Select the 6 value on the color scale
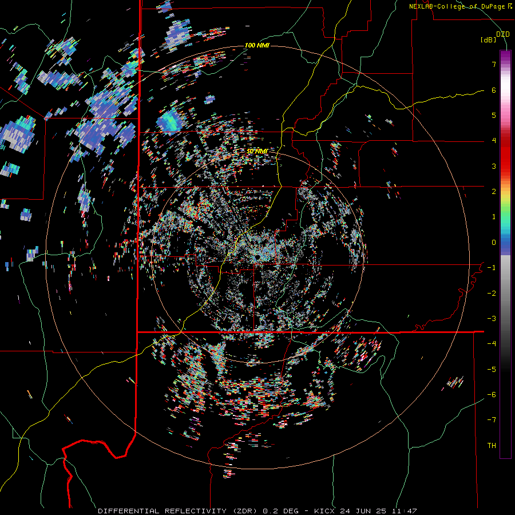Screen dimensions: 515x515 point(494,90)
